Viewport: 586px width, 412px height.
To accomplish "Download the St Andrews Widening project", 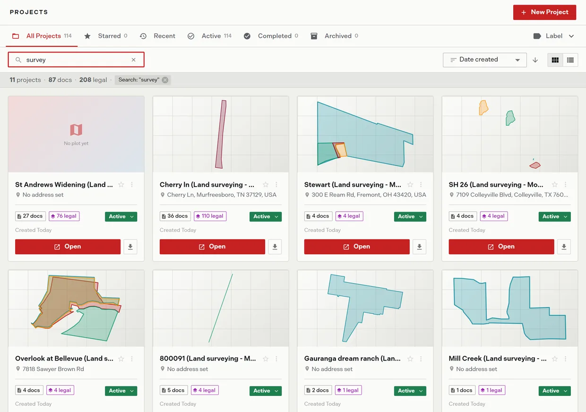I will pos(130,247).
